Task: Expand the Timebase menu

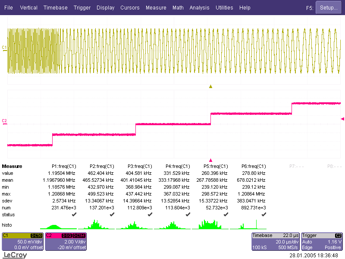Action: 55,8
